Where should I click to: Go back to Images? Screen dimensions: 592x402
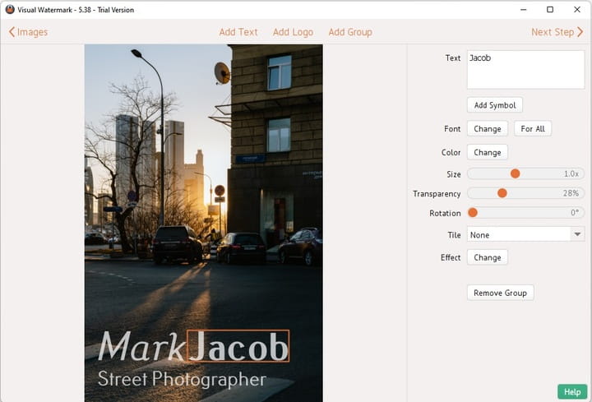[x=28, y=32]
